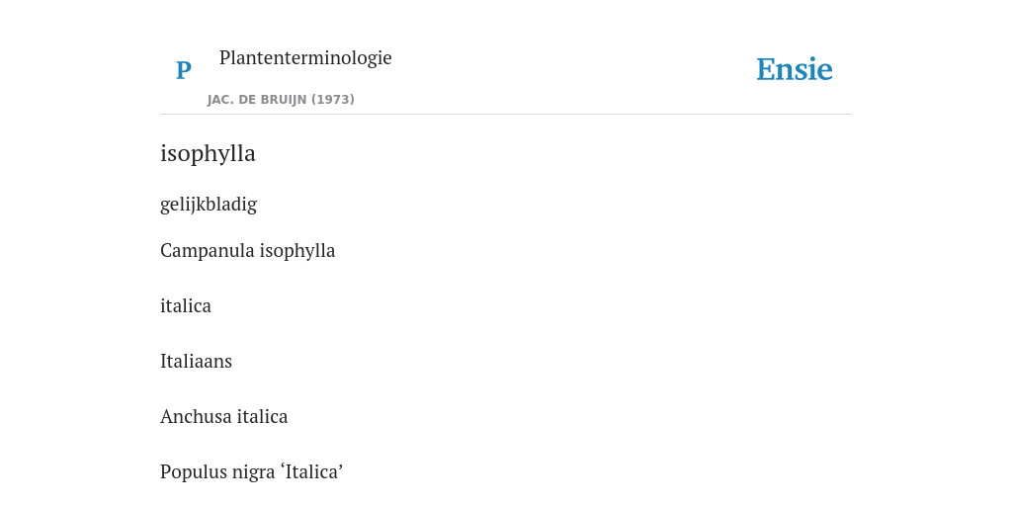Click the blue P book icon
The image size is (1012, 506).
(x=183, y=70)
